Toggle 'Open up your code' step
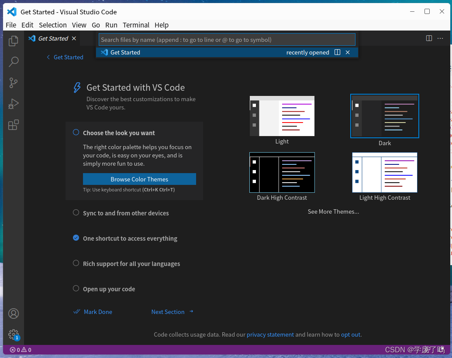This screenshot has height=358, width=452. click(x=76, y=288)
